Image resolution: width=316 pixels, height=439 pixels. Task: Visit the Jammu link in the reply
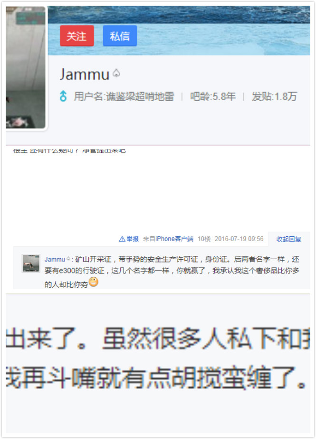pos(55,260)
